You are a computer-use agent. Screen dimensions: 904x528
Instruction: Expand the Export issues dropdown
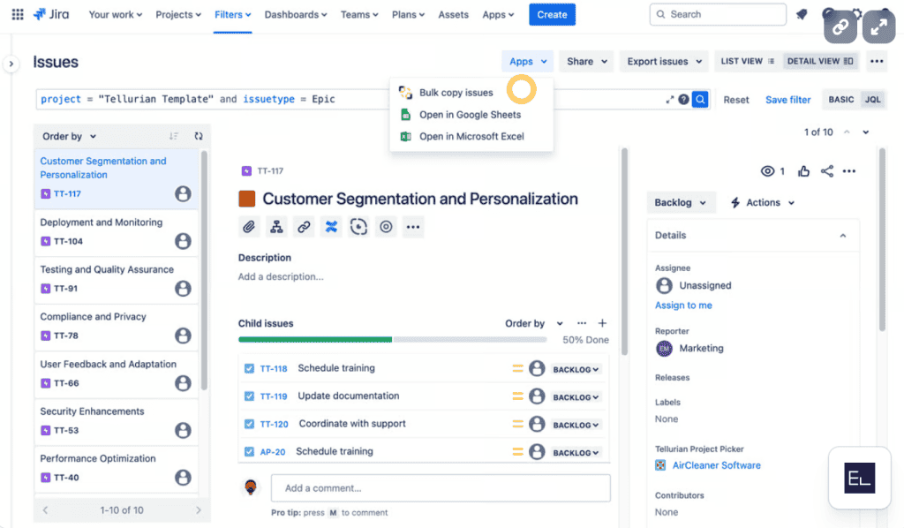tap(664, 62)
